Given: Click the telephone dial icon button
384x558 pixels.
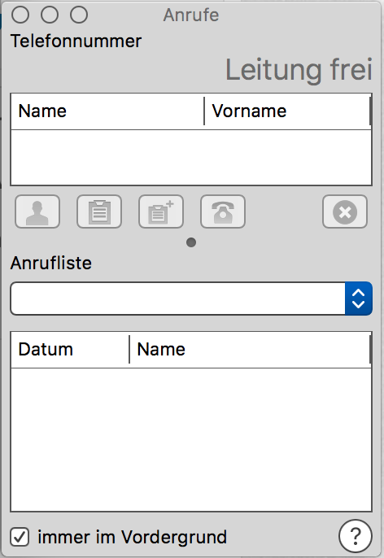Looking at the screenshot, I should (x=223, y=211).
